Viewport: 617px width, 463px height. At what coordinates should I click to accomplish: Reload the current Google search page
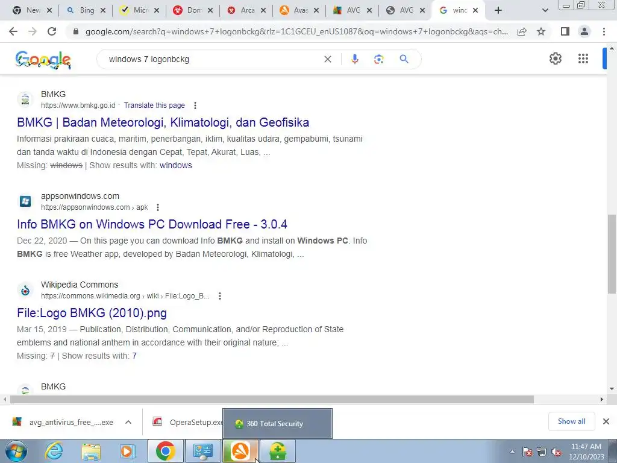(x=52, y=31)
